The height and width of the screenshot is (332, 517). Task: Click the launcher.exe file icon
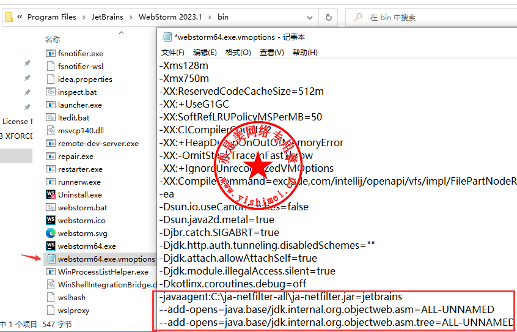click(x=51, y=105)
